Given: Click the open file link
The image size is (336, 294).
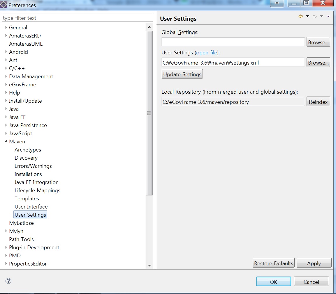Looking at the screenshot, I should pos(206,53).
